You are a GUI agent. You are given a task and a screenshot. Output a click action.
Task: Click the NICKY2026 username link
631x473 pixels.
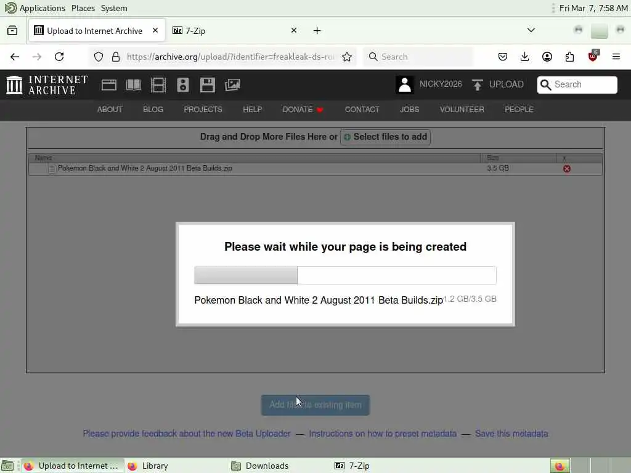[x=441, y=84]
